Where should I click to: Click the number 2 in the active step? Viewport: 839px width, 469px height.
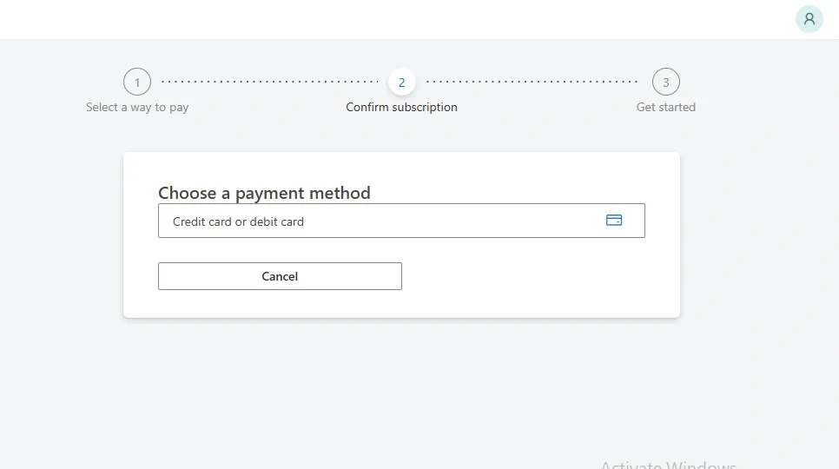[x=401, y=83]
